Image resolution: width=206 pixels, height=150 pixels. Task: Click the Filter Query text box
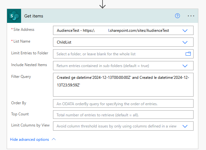click(123, 85)
